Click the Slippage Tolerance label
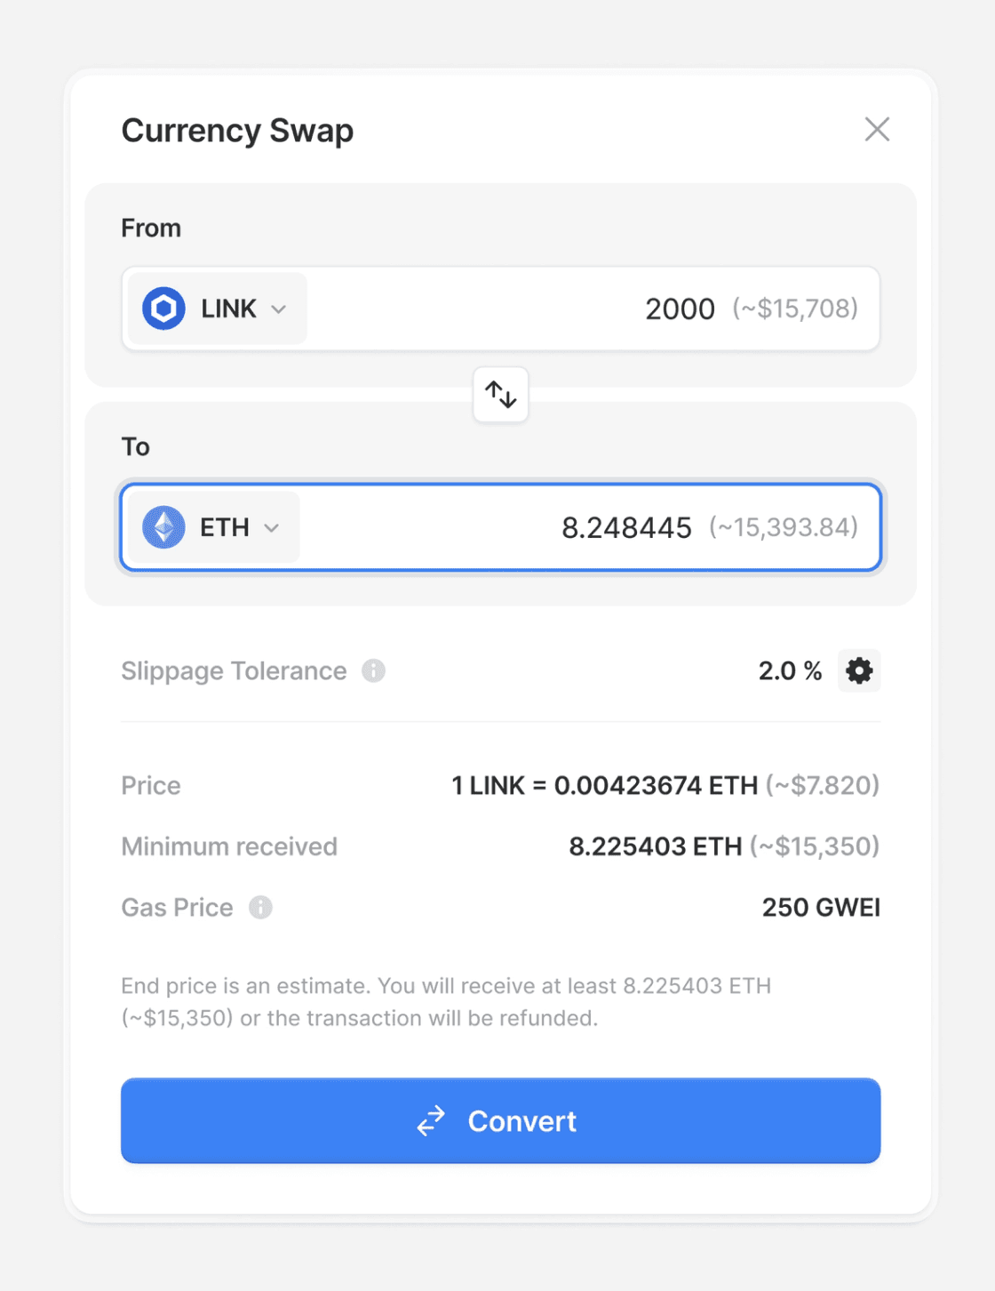Image resolution: width=995 pixels, height=1291 pixels. point(234,670)
